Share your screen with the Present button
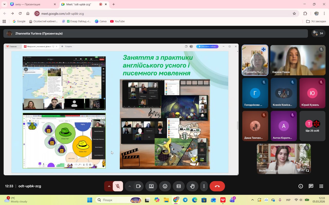The width and height of the screenshot is (329, 205). (x=151, y=186)
